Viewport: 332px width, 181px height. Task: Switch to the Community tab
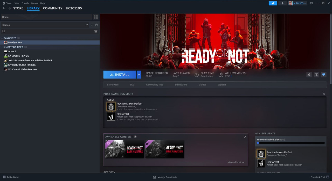[53, 8]
